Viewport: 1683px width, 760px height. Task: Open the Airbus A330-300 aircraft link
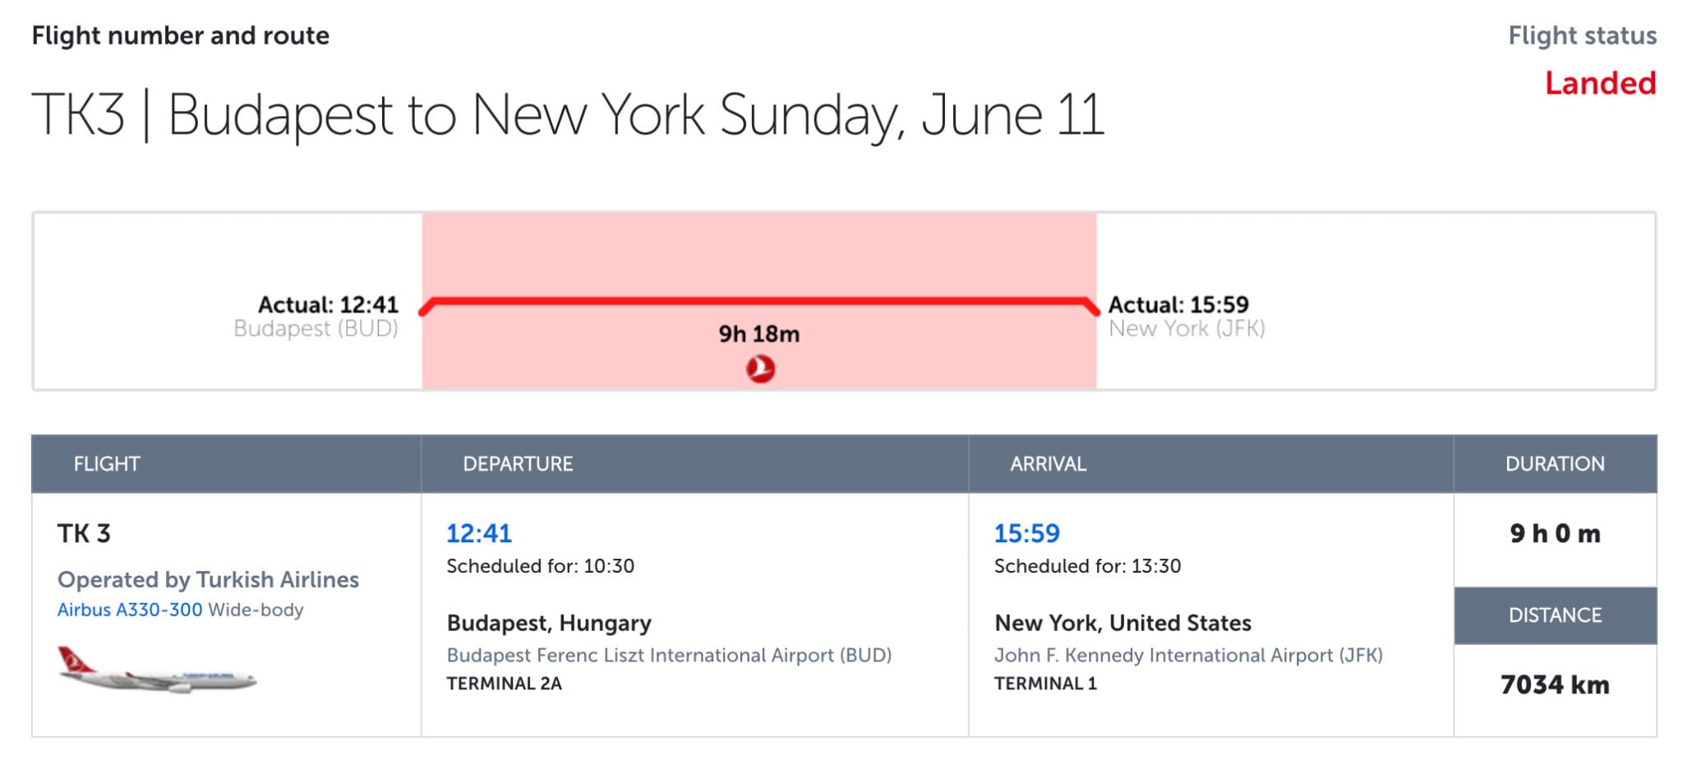130,610
